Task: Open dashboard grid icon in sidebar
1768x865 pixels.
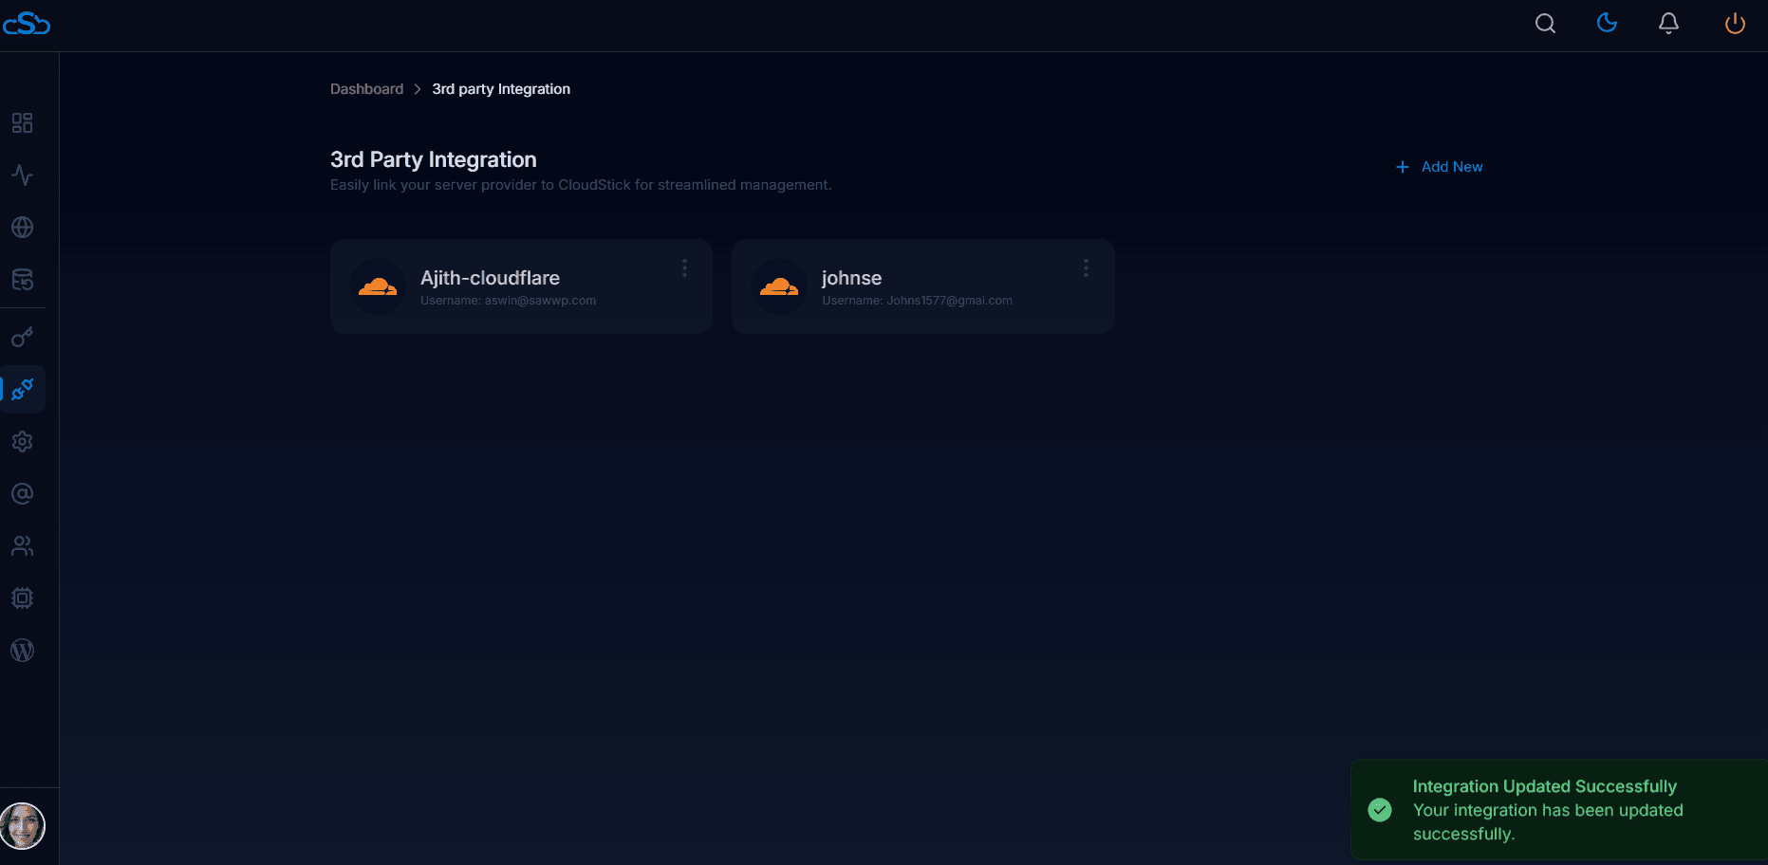Action: point(23,123)
